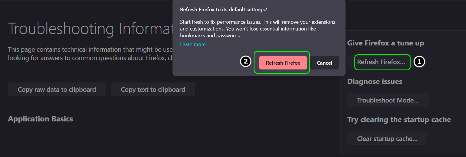
Task: Click the step 1 numbered badge
Action: 419,62
